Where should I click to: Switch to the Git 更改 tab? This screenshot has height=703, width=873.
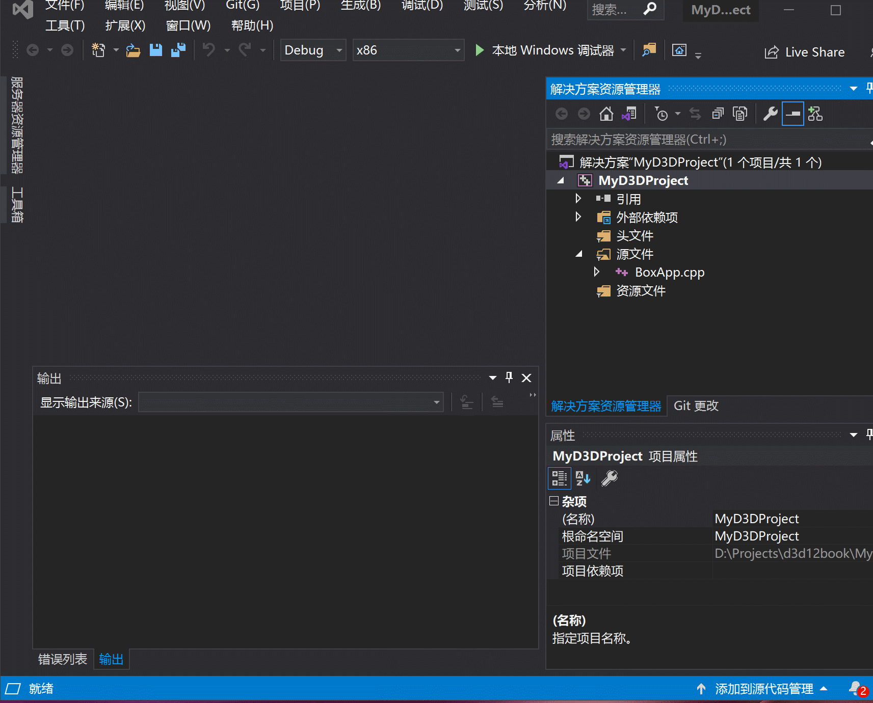[696, 405]
